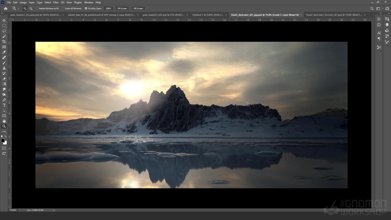Open the Info panel icon
Image resolution: width=391 pixels, height=220 pixels.
coord(379,25)
